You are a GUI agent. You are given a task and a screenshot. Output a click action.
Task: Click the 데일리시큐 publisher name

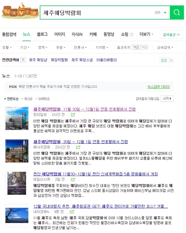point(42,179)
